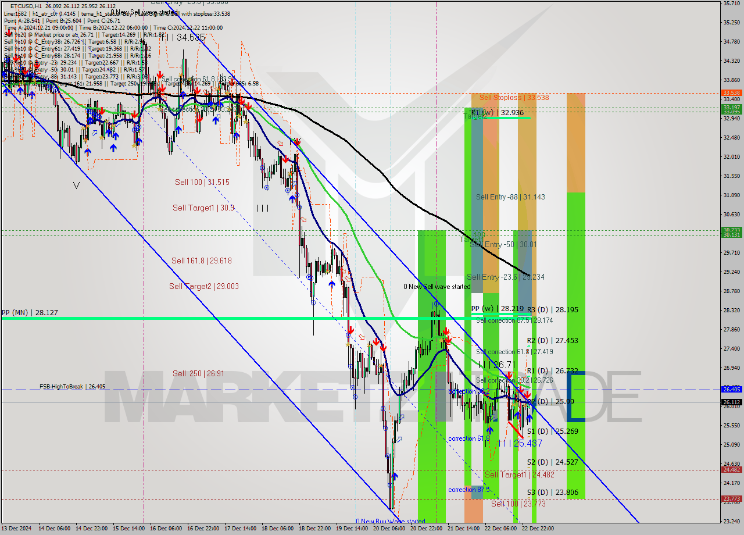Select the 16 Dec 06:00 time label
Image resolution: width=744 pixels, height=535 pixels.
(x=166, y=529)
